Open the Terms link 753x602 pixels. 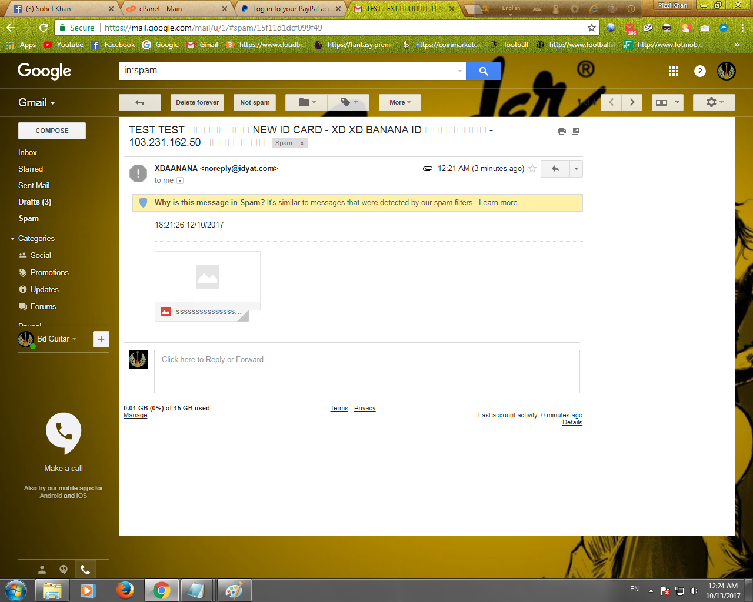tap(339, 408)
